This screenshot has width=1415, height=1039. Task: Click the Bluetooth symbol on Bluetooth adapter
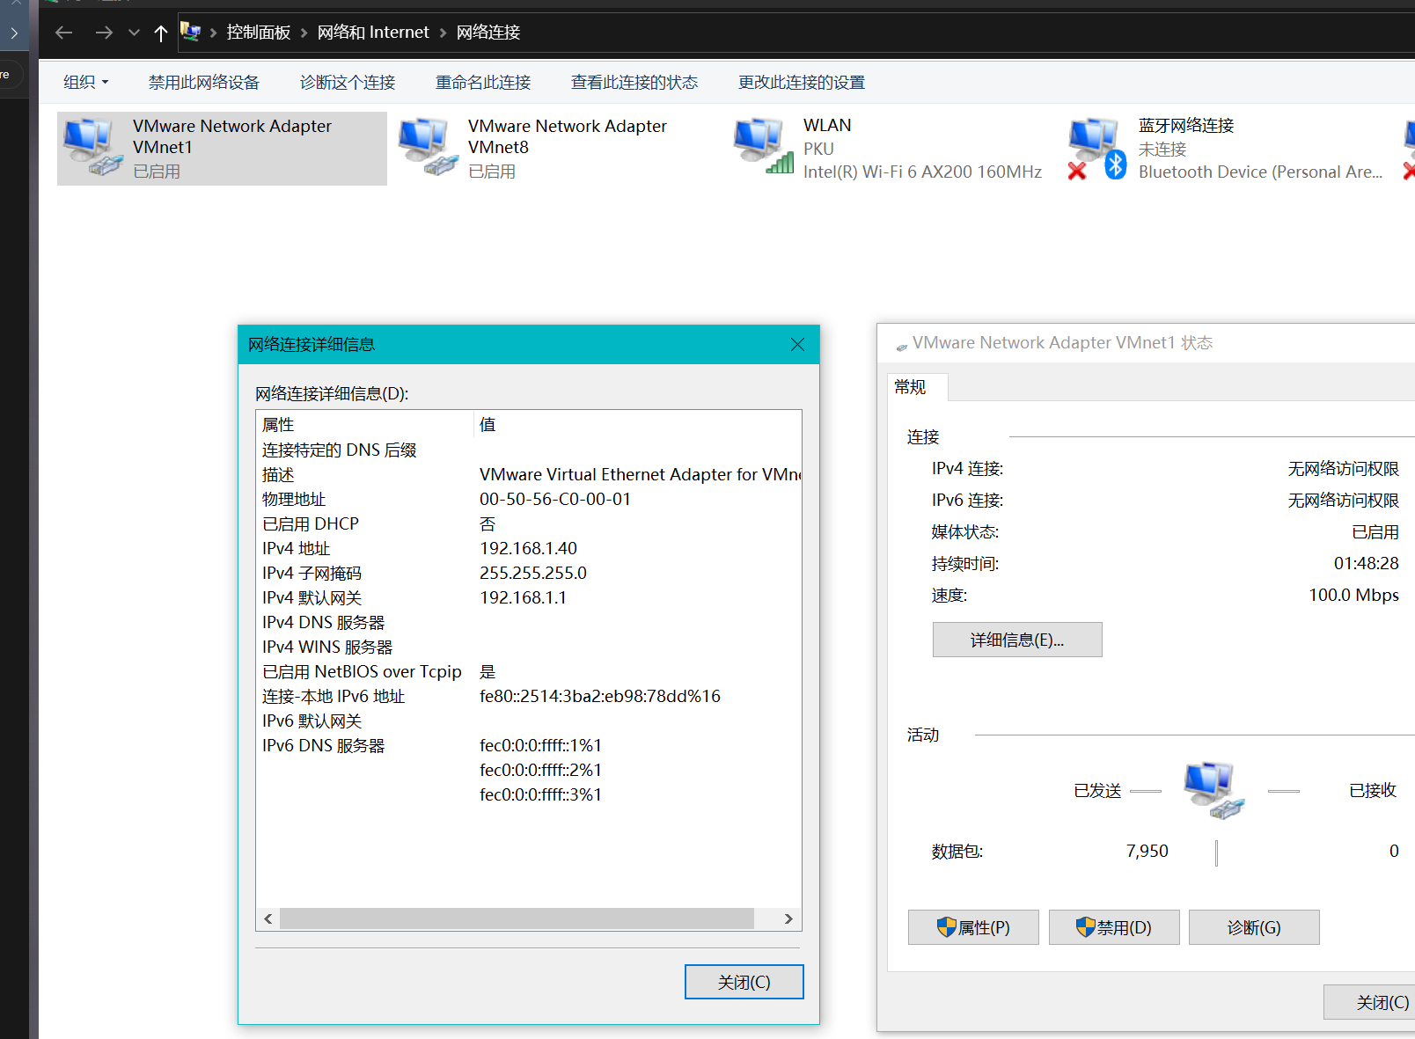point(1116,165)
